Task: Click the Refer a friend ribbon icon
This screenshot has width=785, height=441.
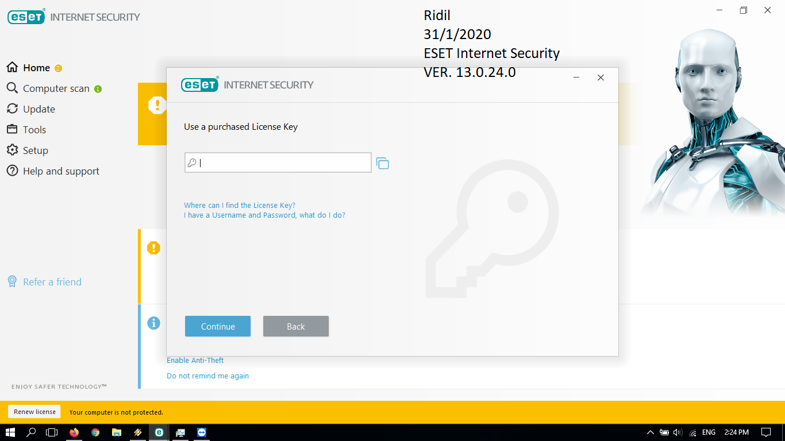Action: click(x=12, y=281)
